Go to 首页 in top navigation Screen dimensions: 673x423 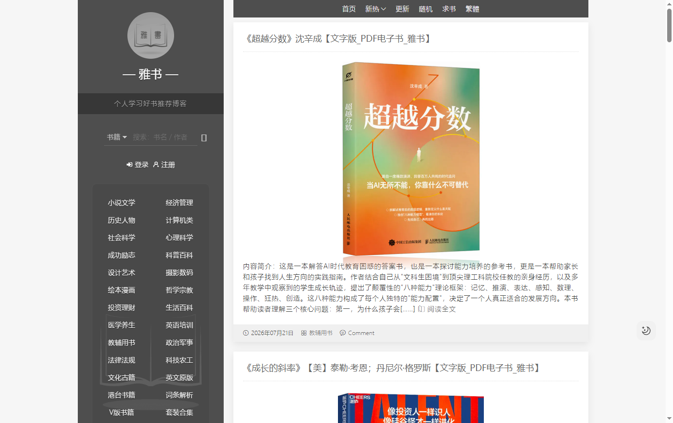point(349,9)
